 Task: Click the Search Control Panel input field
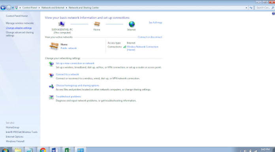pyautogui.click(x=265, y=8)
